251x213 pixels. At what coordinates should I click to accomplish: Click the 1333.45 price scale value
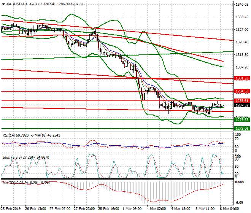(242, 17)
